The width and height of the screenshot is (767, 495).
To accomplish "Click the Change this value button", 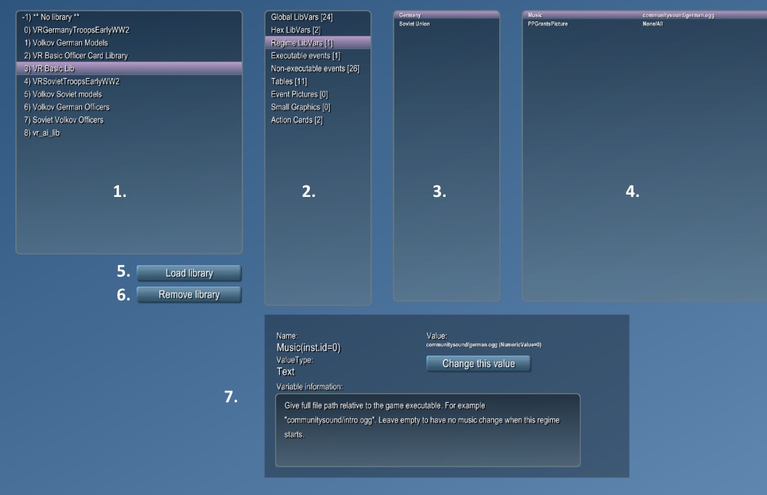I will coord(478,363).
